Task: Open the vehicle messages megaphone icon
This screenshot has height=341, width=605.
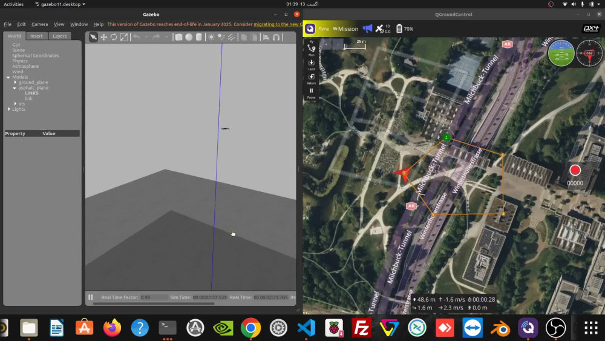Action: point(367,28)
